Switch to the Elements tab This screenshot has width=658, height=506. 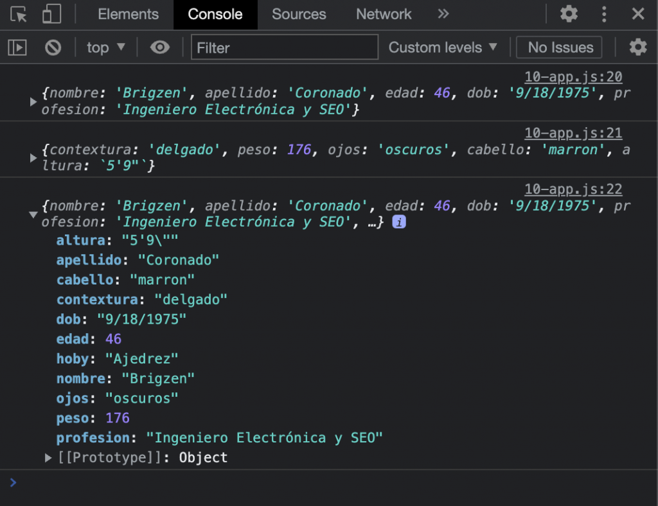(129, 14)
